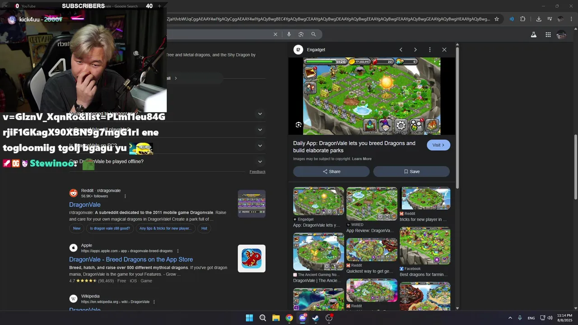The height and width of the screenshot is (325, 578).
Task: Open Steam from taskbar
Action: pos(316,318)
